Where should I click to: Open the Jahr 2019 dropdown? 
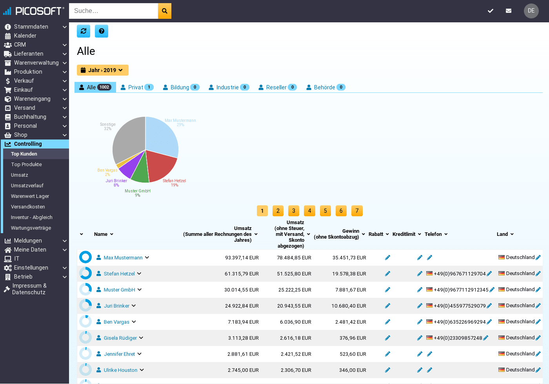point(103,70)
